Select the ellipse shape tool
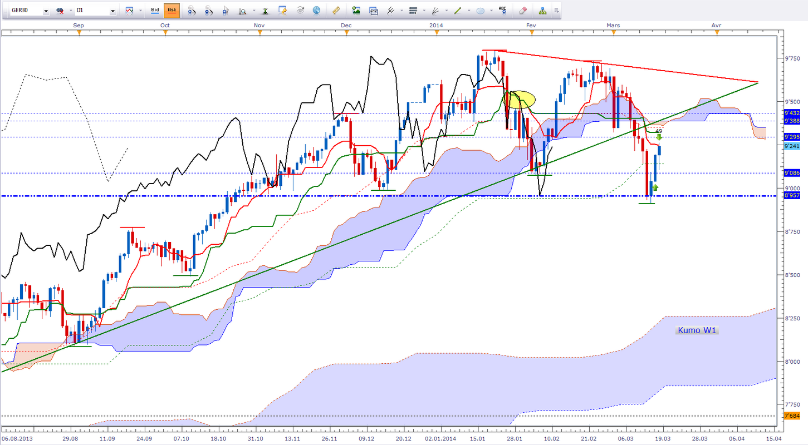This screenshot has width=808, height=445. (x=480, y=10)
